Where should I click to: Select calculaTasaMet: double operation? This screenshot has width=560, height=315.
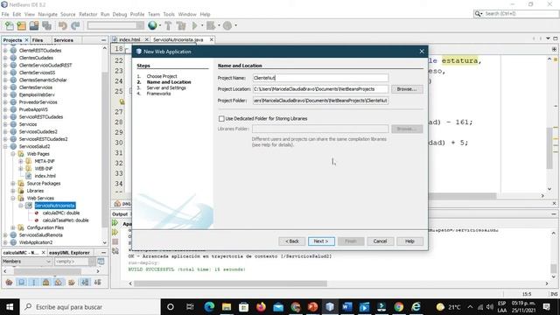tap(66, 220)
